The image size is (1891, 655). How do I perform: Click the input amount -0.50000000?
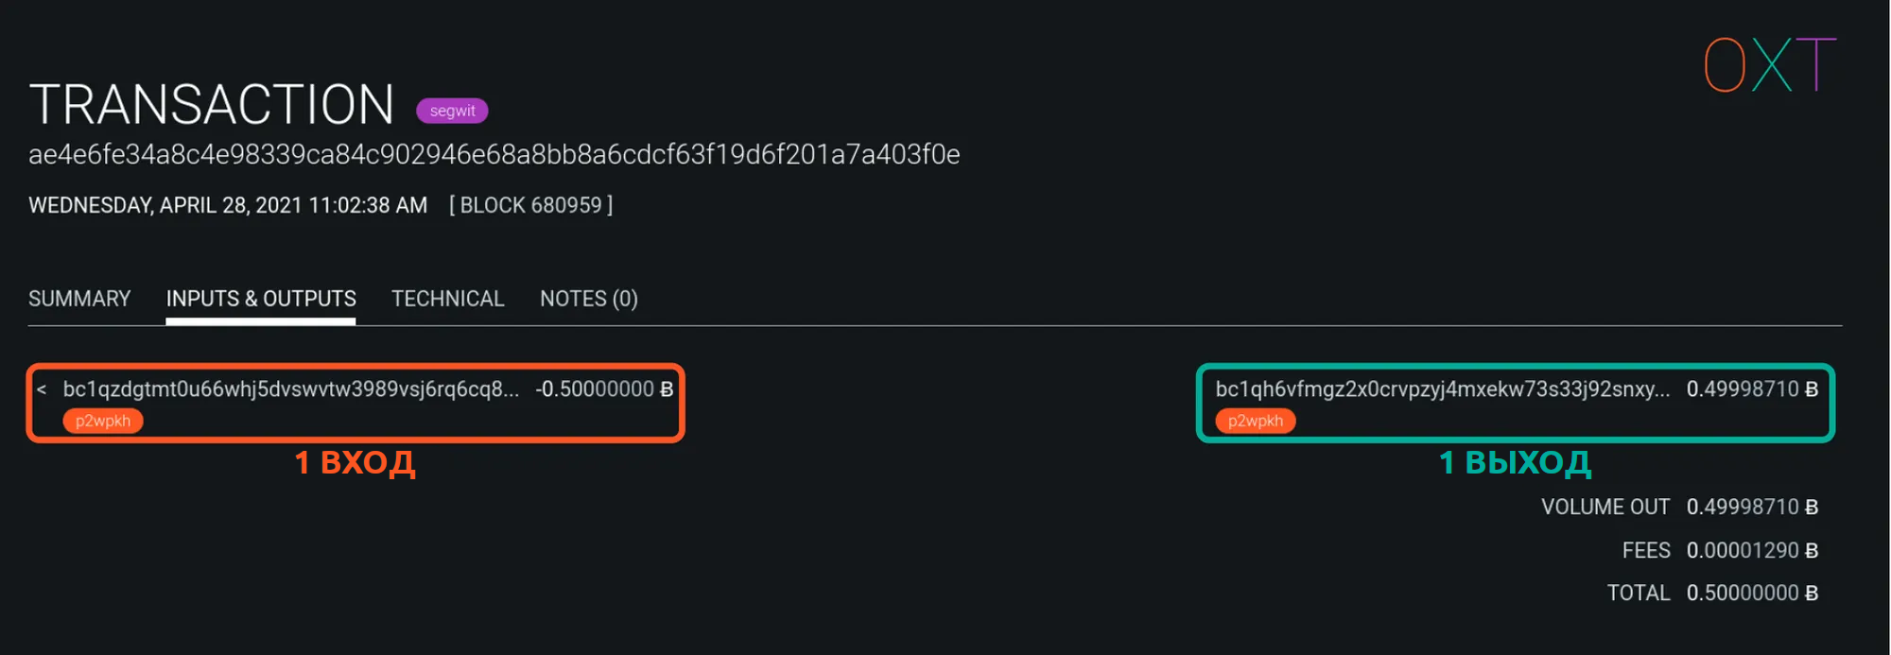point(603,389)
